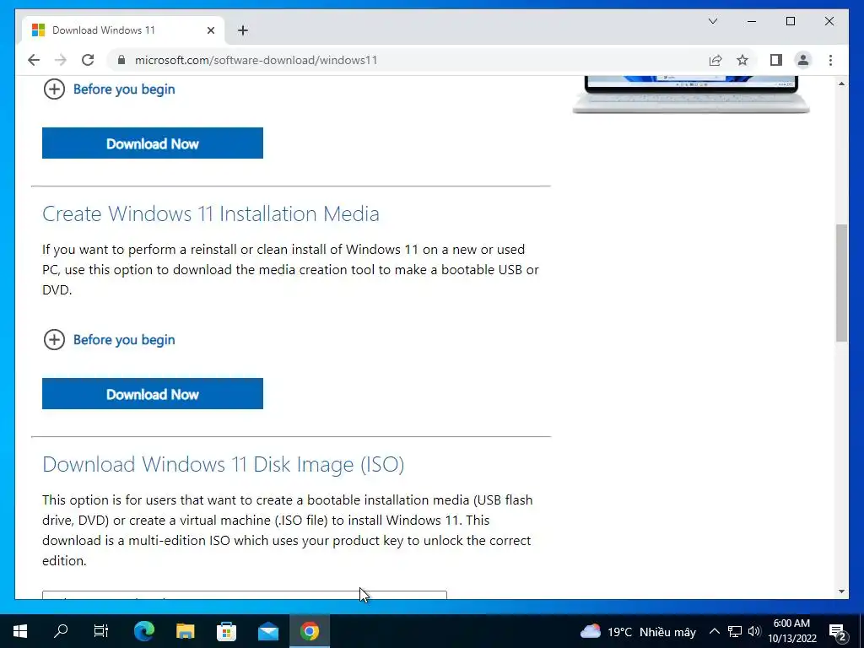Open the Chrome three-dot menu
864x648 pixels.
830,60
